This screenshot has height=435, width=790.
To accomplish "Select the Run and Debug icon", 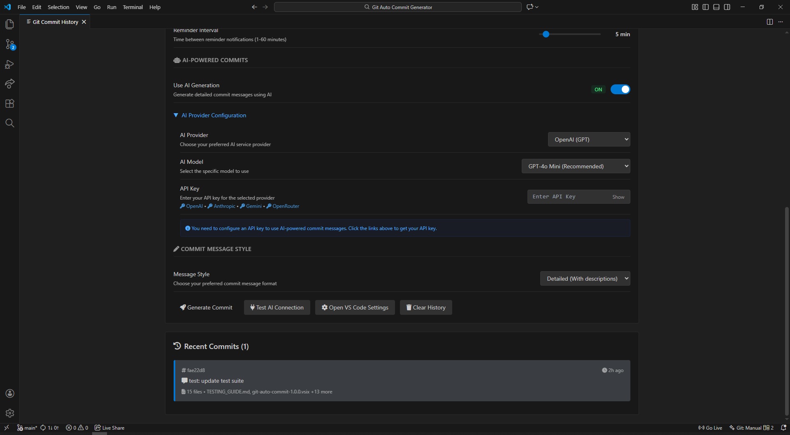I will pos(9,64).
